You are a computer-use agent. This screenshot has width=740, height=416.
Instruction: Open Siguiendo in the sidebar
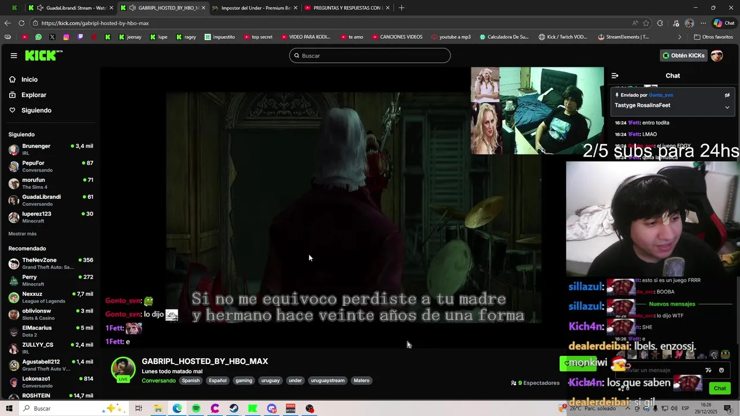[x=36, y=110]
